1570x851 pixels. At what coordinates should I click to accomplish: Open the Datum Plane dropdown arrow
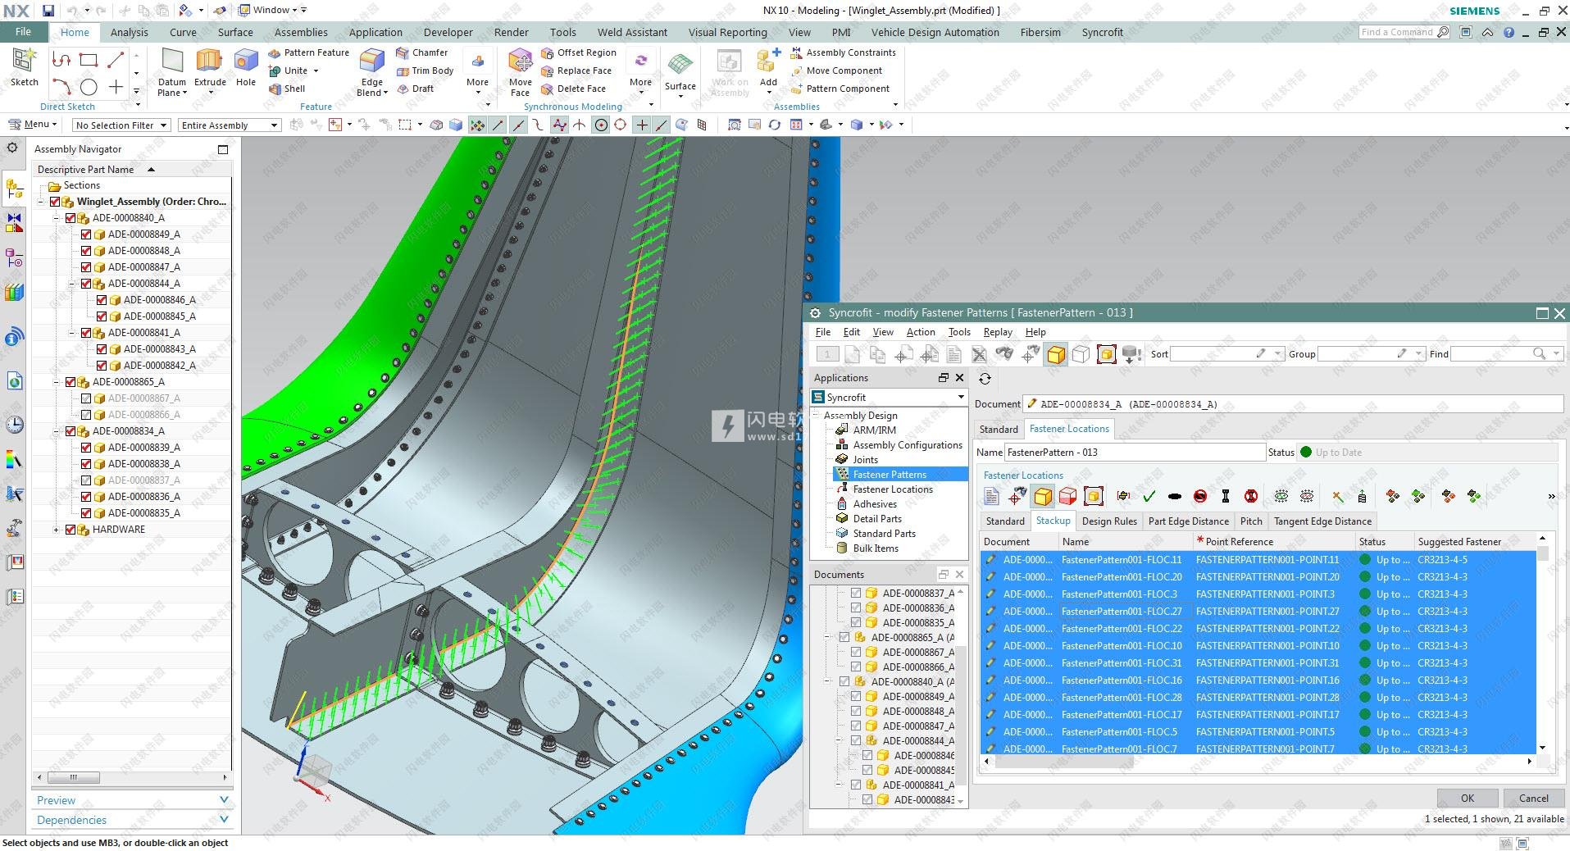184,93
